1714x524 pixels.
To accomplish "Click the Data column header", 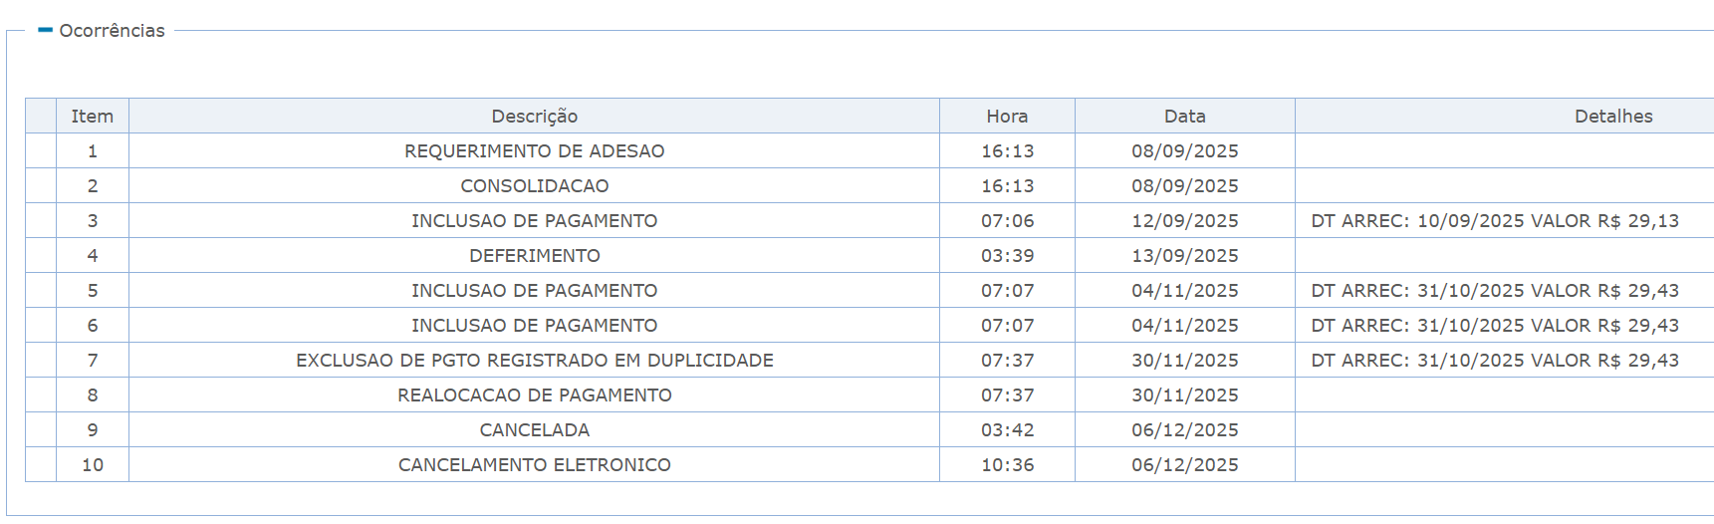I will [1185, 116].
